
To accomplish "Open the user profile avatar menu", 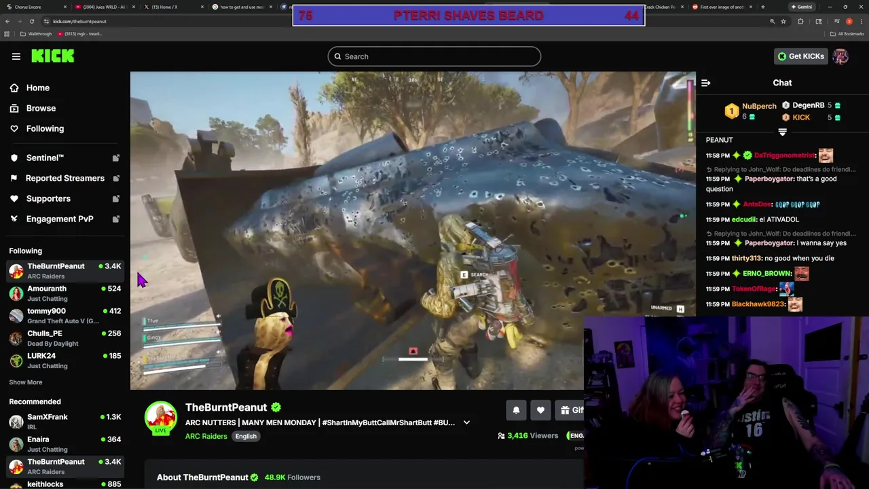I will [840, 56].
